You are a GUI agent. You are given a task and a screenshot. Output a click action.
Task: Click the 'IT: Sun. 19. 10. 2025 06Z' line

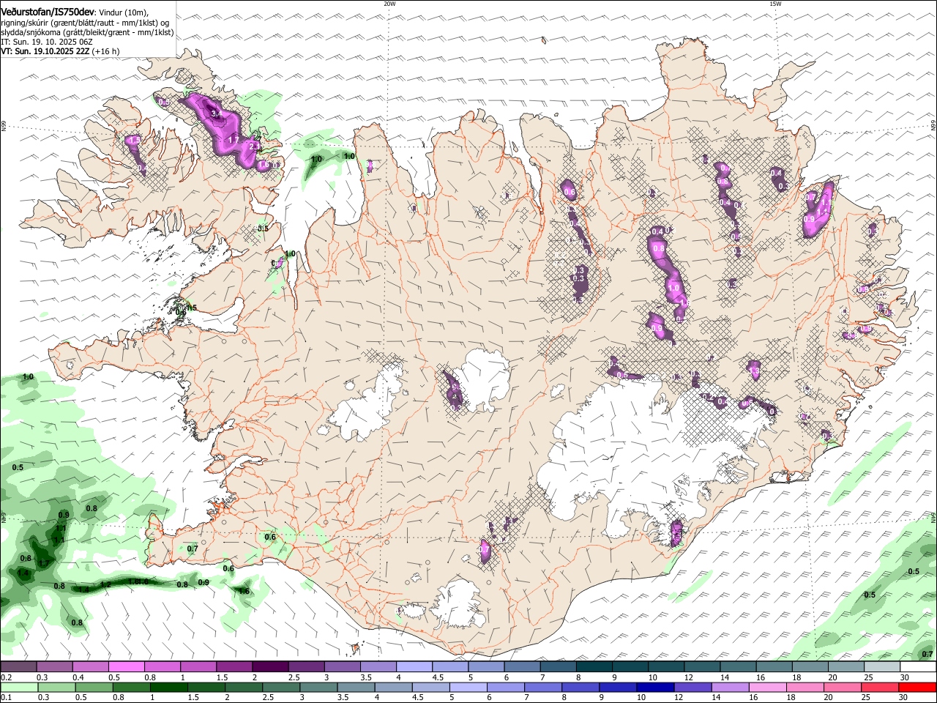[48, 42]
